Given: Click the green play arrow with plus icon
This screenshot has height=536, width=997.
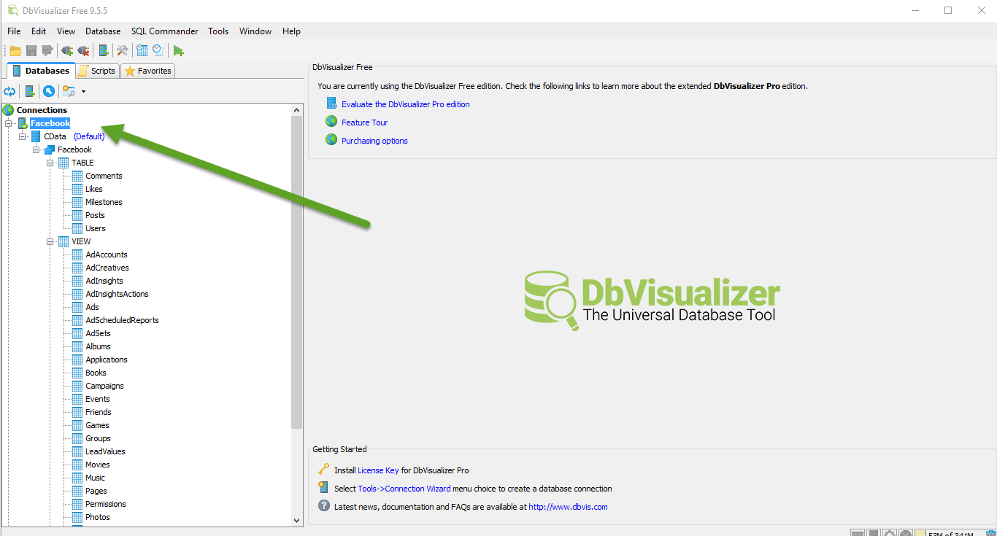Looking at the screenshot, I should [178, 50].
